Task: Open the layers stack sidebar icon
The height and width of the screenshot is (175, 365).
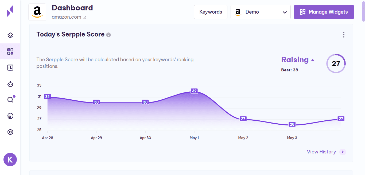Action: click(x=10, y=35)
